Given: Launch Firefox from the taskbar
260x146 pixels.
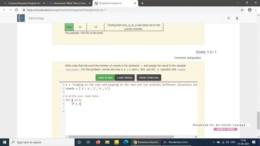Looking at the screenshot, I should pos(98,142).
